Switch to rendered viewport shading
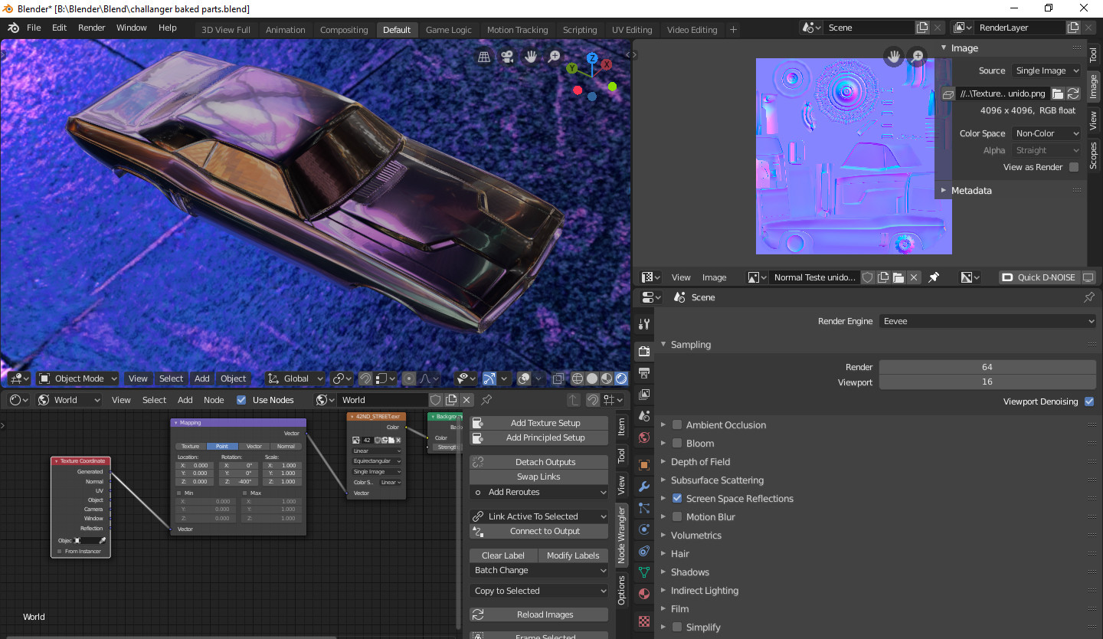The image size is (1103, 639). pyautogui.click(x=621, y=378)
